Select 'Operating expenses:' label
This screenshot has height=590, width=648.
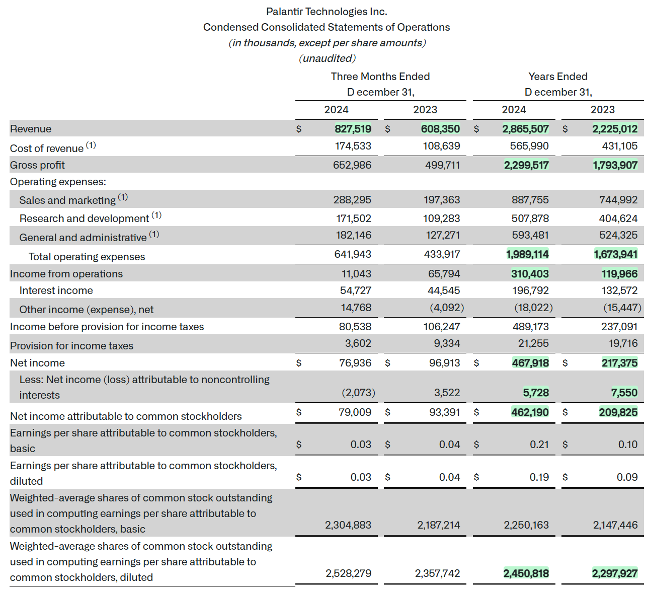point(58,182)
